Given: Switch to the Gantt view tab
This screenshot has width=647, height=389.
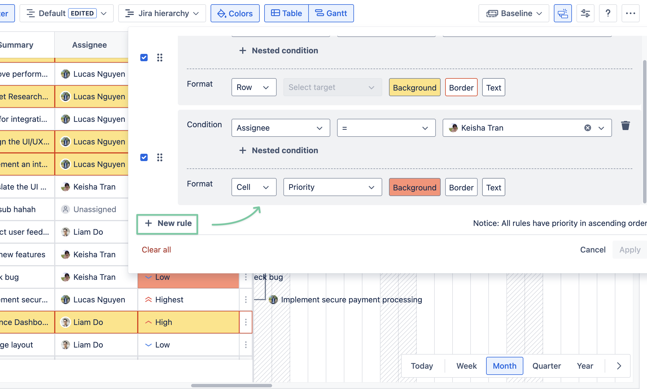Looking at the screenshot, I should point(331,13).
